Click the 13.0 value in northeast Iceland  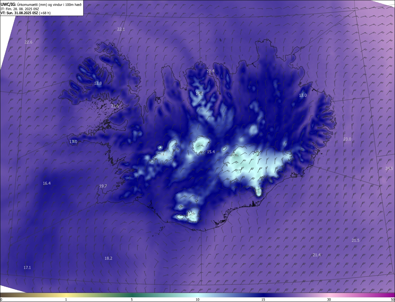[303, 95]
